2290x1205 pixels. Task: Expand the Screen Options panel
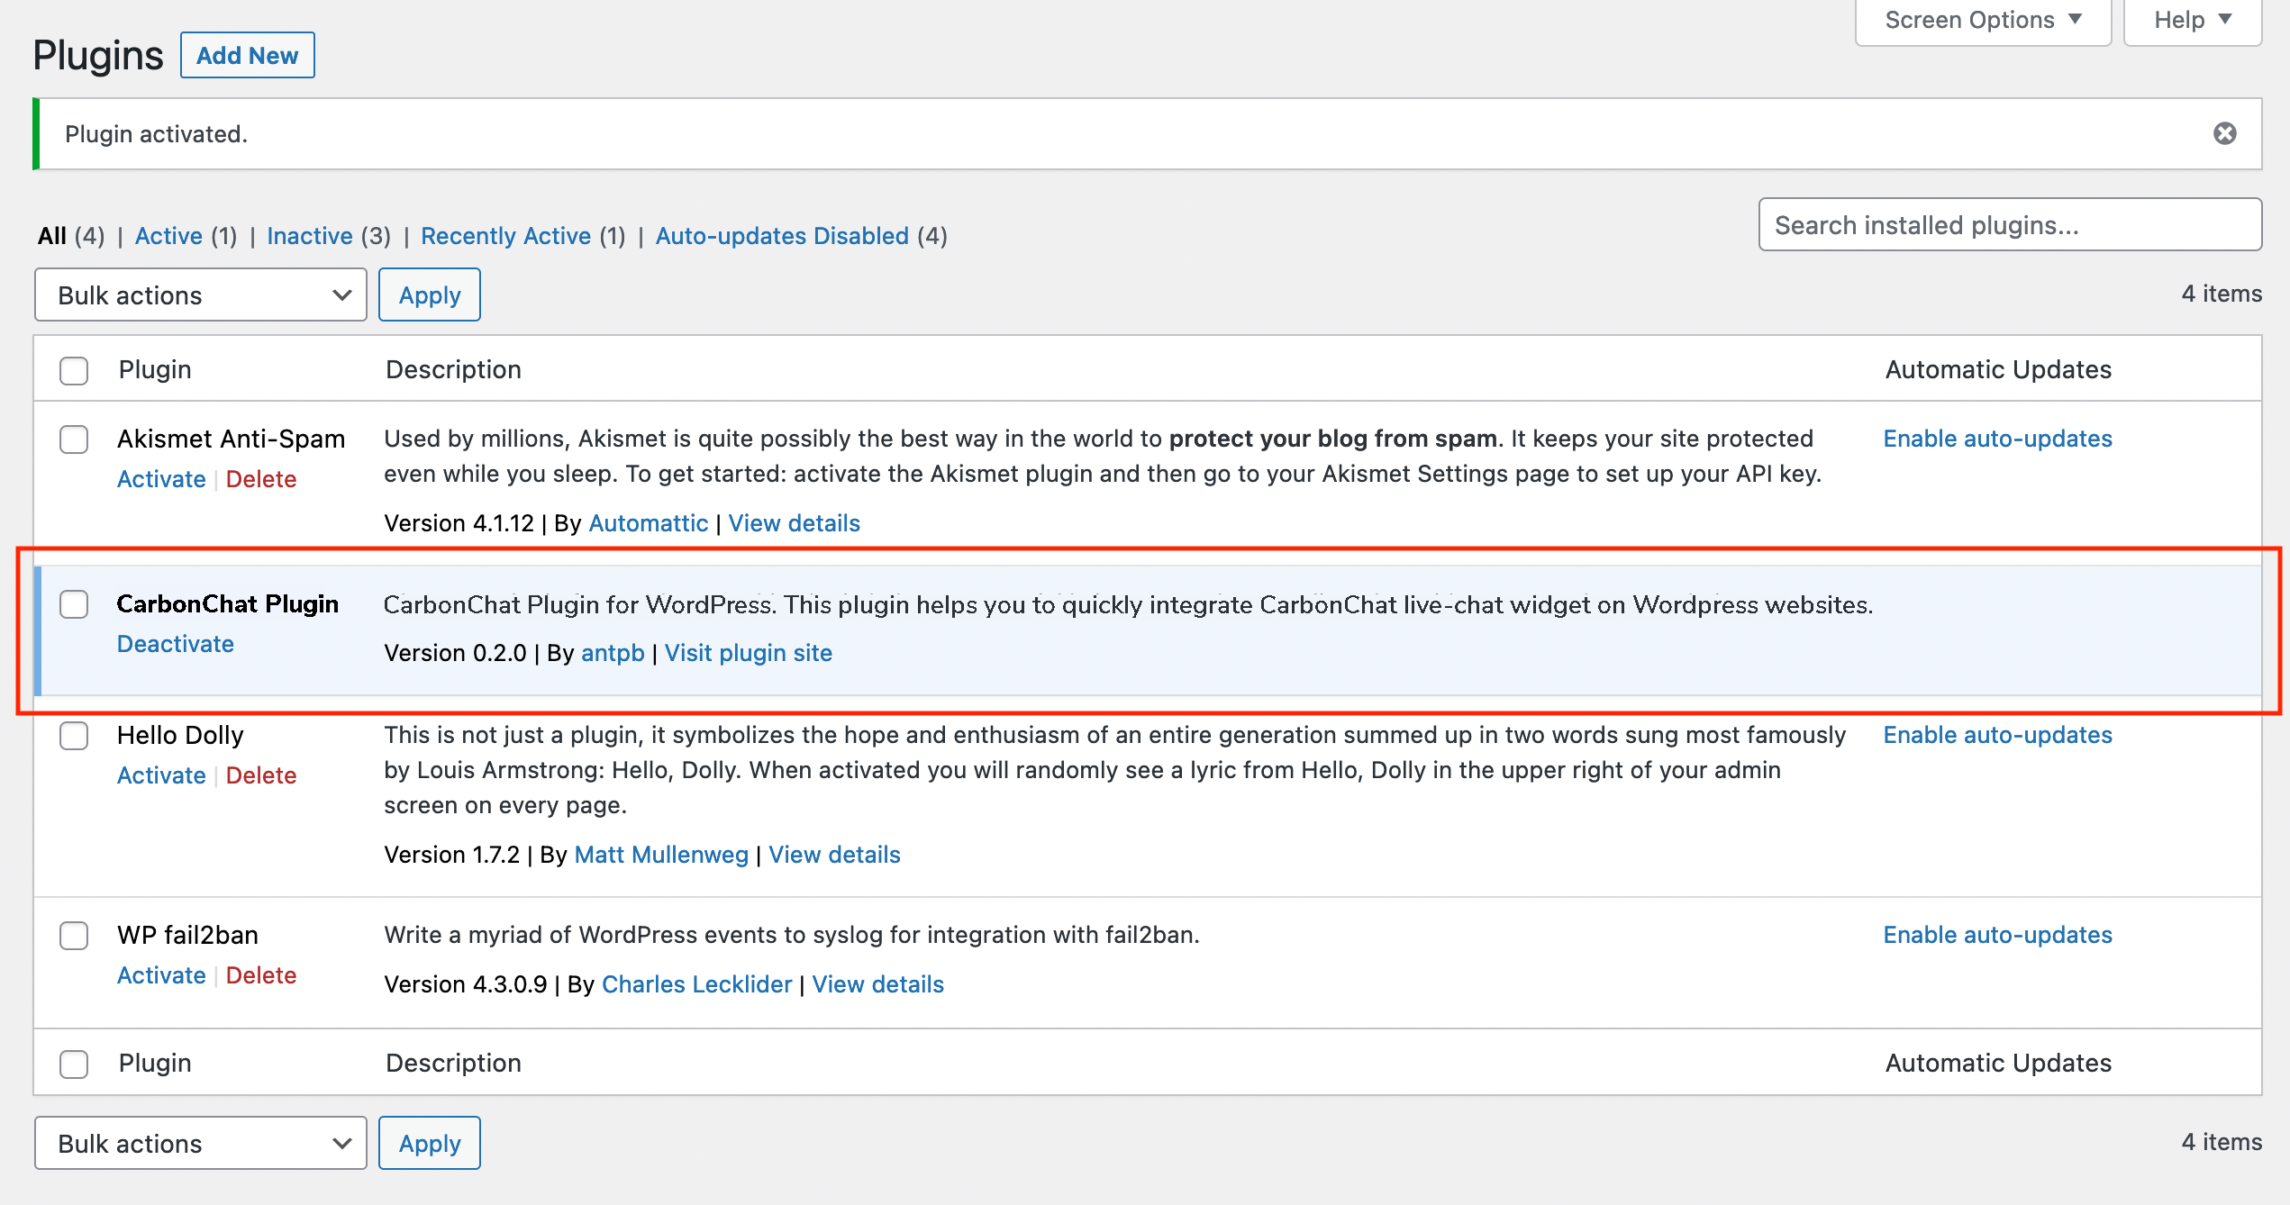coord(1982,20)
